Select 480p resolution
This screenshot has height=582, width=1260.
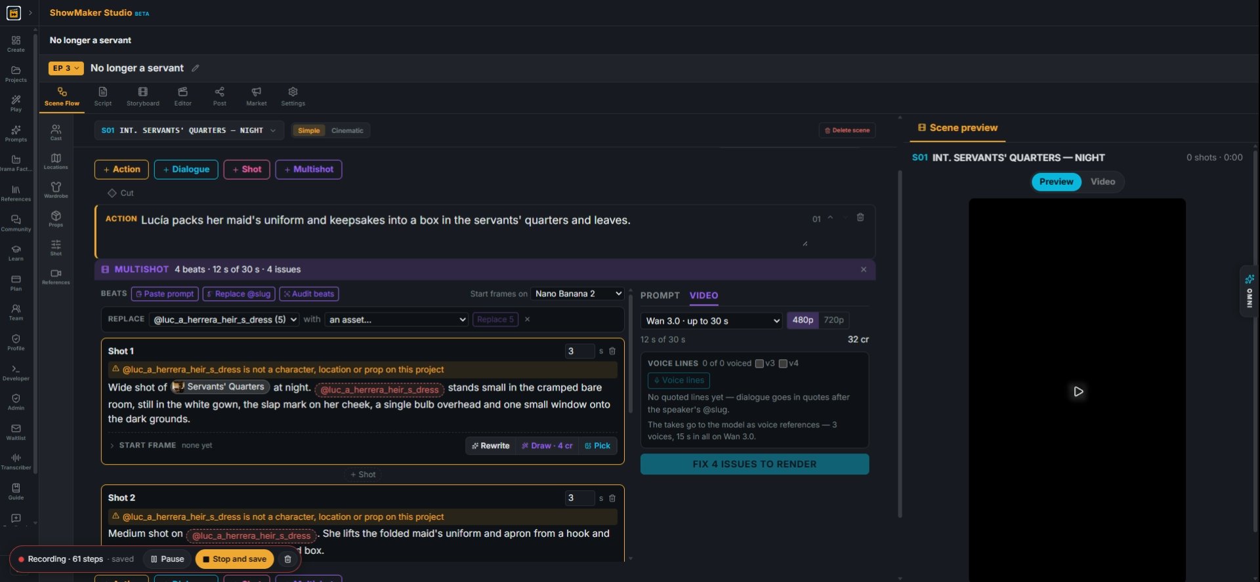tap(803, 320)
